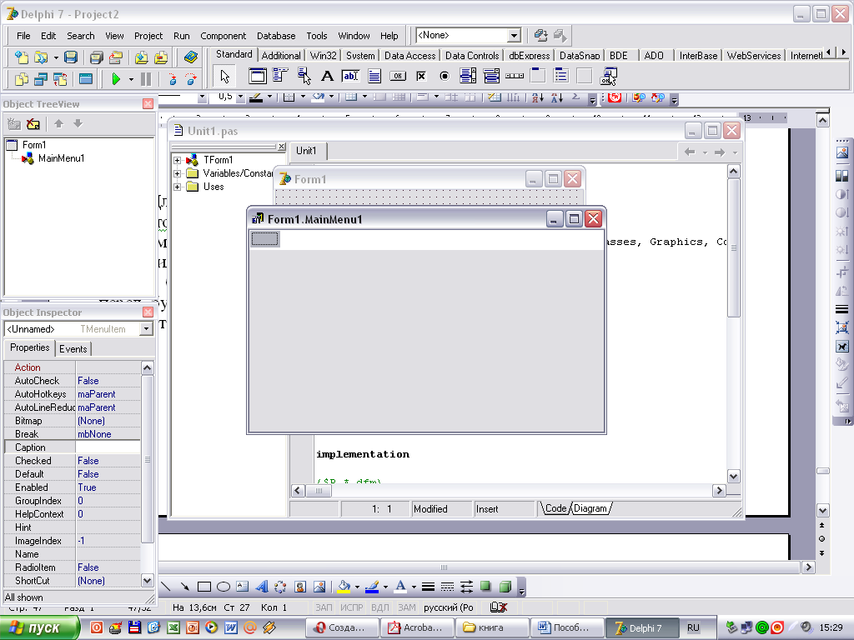
Task: Click the Step Over debug icon
Action: [191, 79]
